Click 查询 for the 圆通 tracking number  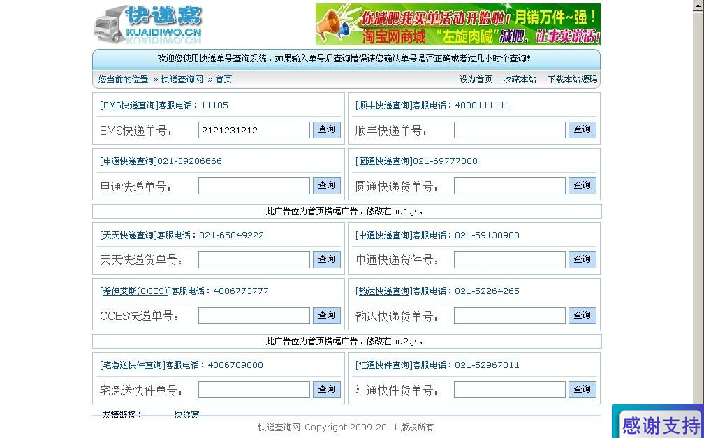point(582,185)
